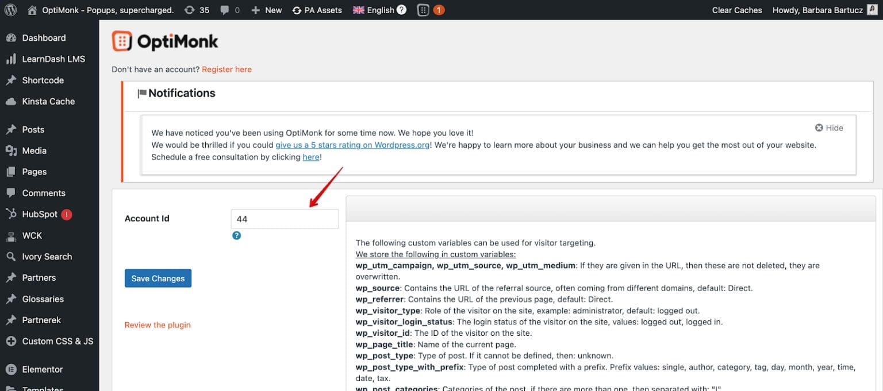Click the home icon beside site name

point(33,10)
